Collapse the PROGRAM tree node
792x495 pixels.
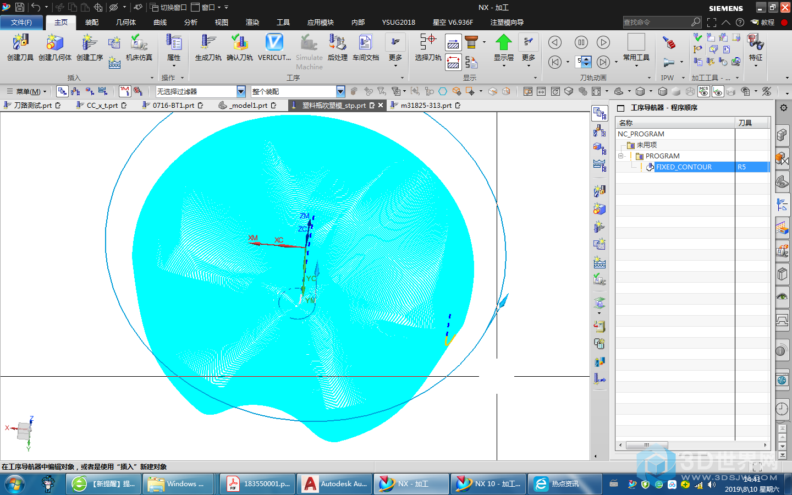620,156
